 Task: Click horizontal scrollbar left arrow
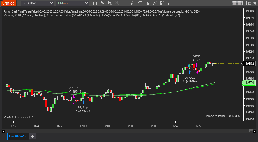[3, 131]
